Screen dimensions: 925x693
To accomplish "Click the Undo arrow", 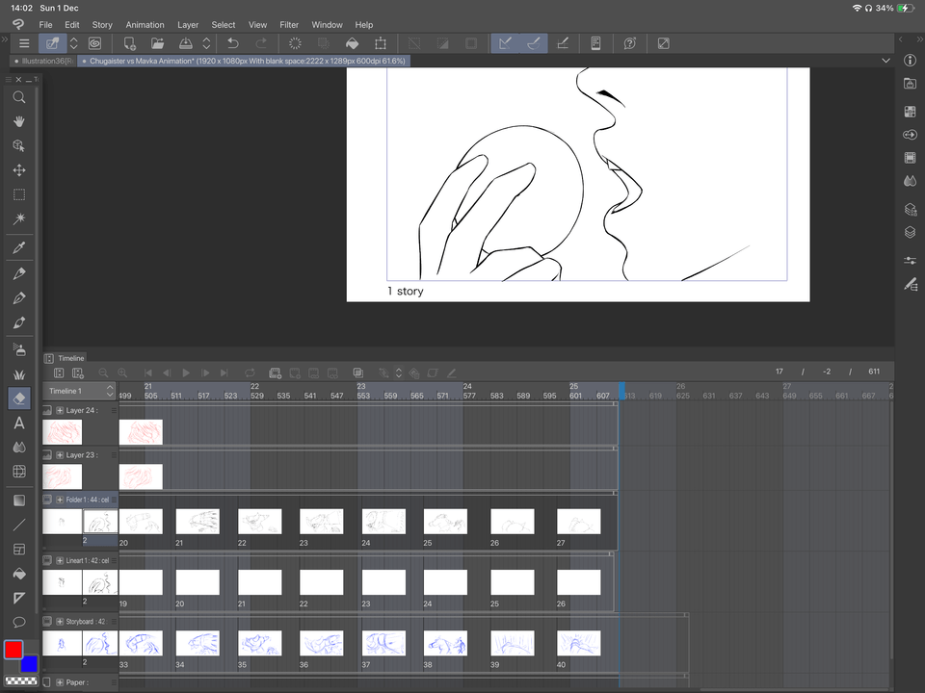I will click(233, 43).
